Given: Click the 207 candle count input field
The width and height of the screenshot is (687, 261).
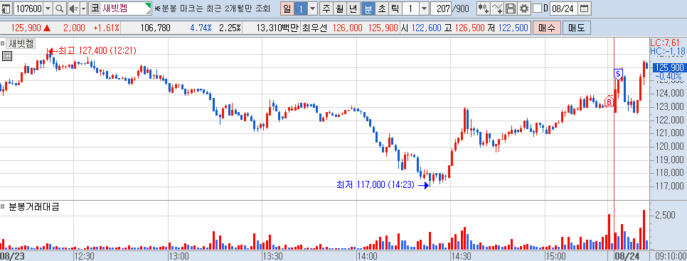Looking at the screenshot, I should (x=441, y=8).
